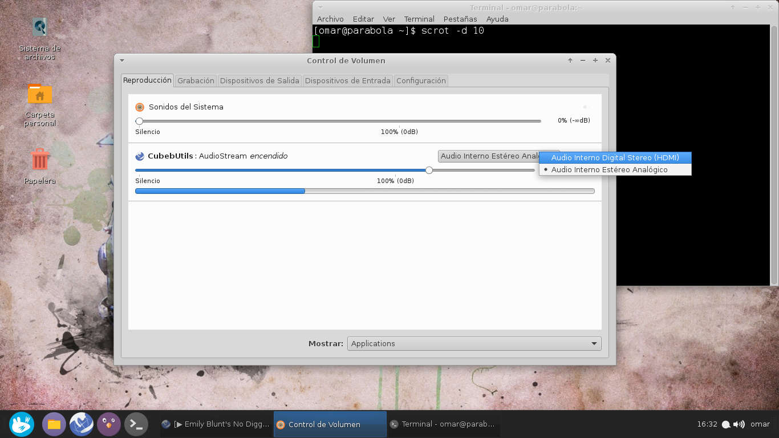Screen dimensions: 779x438
Task: Click the 16:32 clock in the panel
Action: pyautogui.click(x=707, y=424)
